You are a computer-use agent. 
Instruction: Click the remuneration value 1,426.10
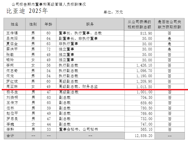[x=144, y=65]
